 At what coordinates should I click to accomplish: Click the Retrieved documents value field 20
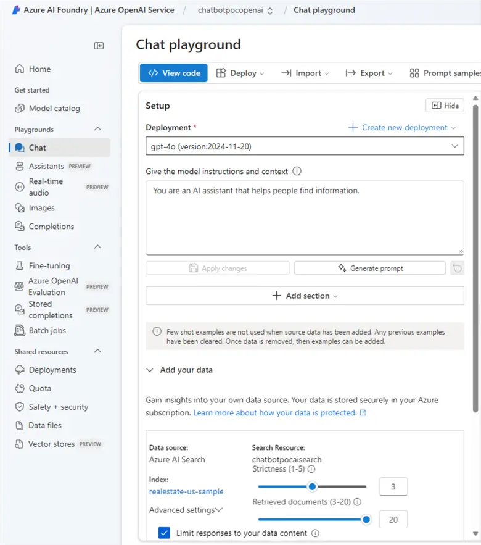click(393, 520)
